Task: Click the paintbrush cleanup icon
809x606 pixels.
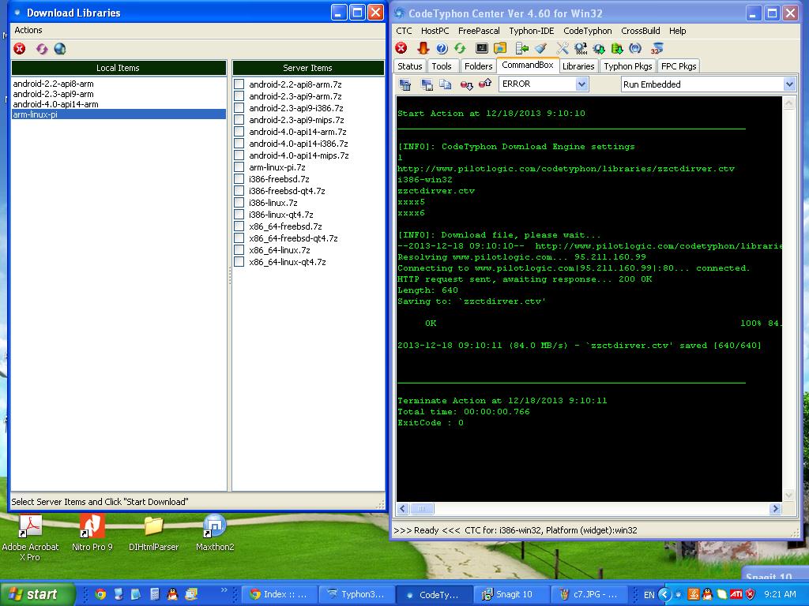Action: (540, 48)
